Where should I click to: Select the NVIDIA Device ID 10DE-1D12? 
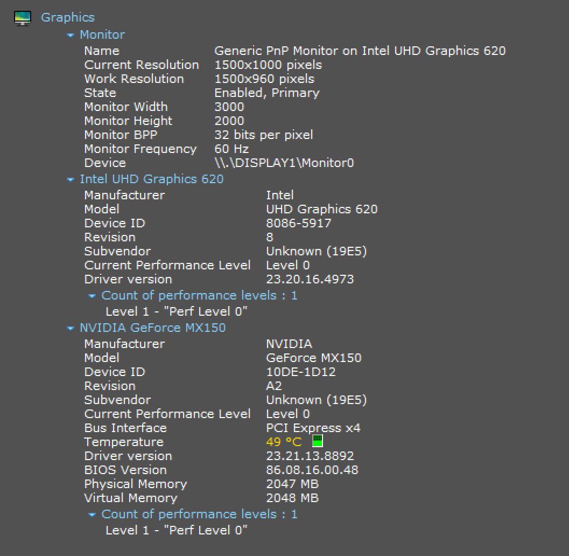[300, 372]
